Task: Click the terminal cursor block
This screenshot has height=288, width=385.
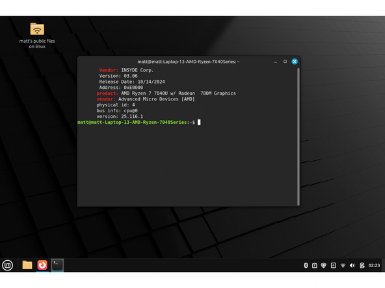Action: (x=199, y=122)
